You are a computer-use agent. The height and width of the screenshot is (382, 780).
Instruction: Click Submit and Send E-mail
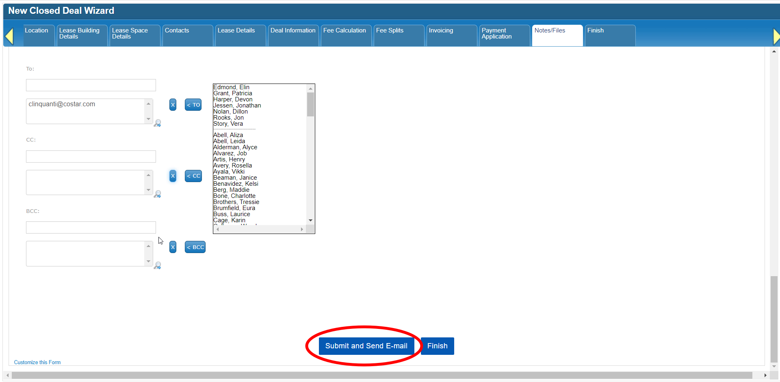point(366,346)
